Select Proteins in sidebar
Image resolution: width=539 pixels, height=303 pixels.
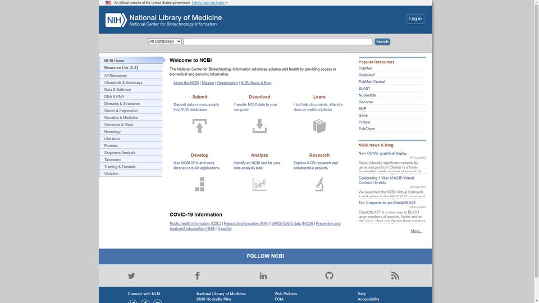pyautogui.click(x=131, y=146)
